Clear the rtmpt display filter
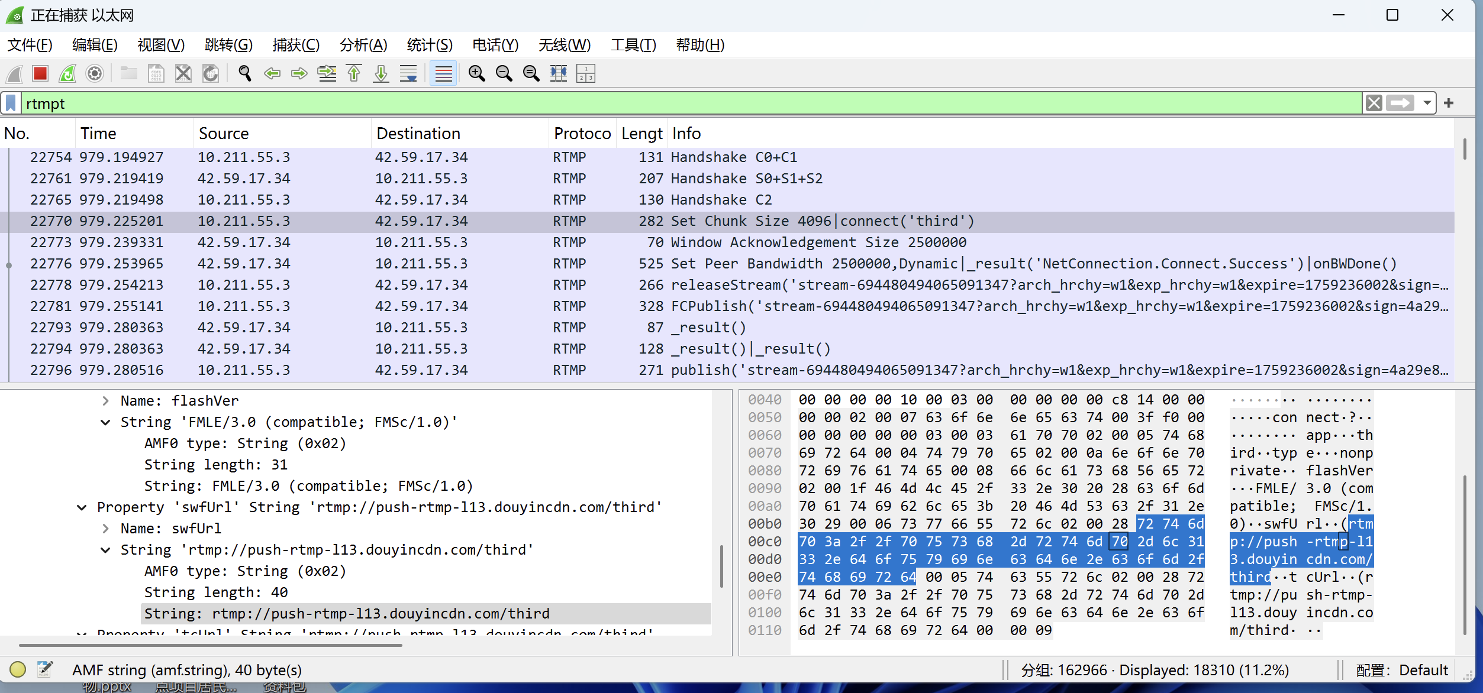Image resolution: width=1483 pixels, height=693 pixels. tap(1374, 103)
